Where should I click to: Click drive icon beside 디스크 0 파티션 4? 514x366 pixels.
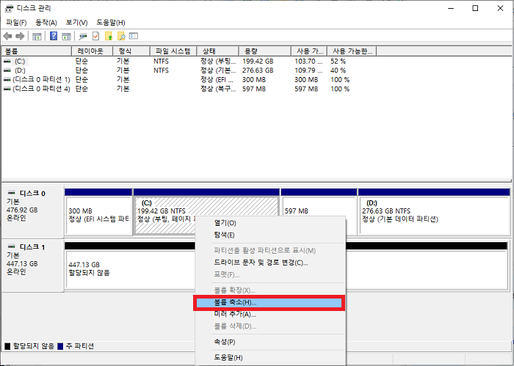coord(7,89)
